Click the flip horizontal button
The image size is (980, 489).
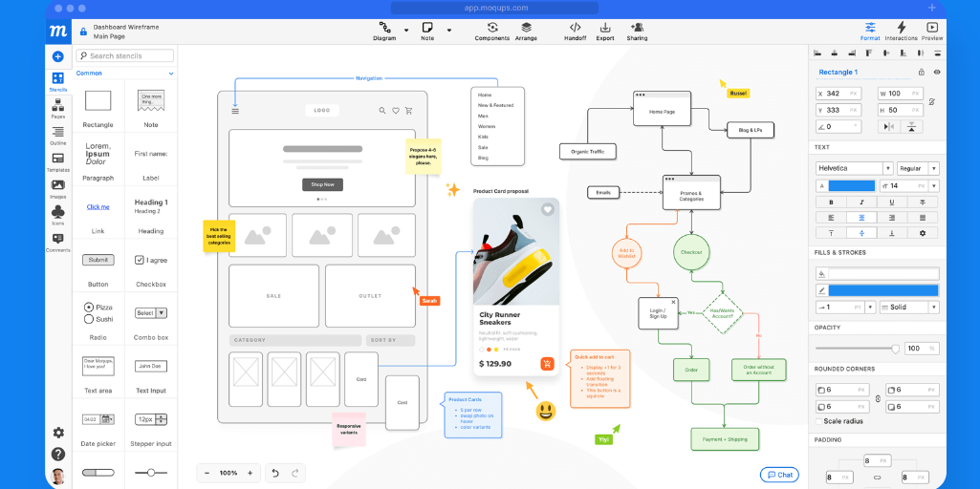887,127
